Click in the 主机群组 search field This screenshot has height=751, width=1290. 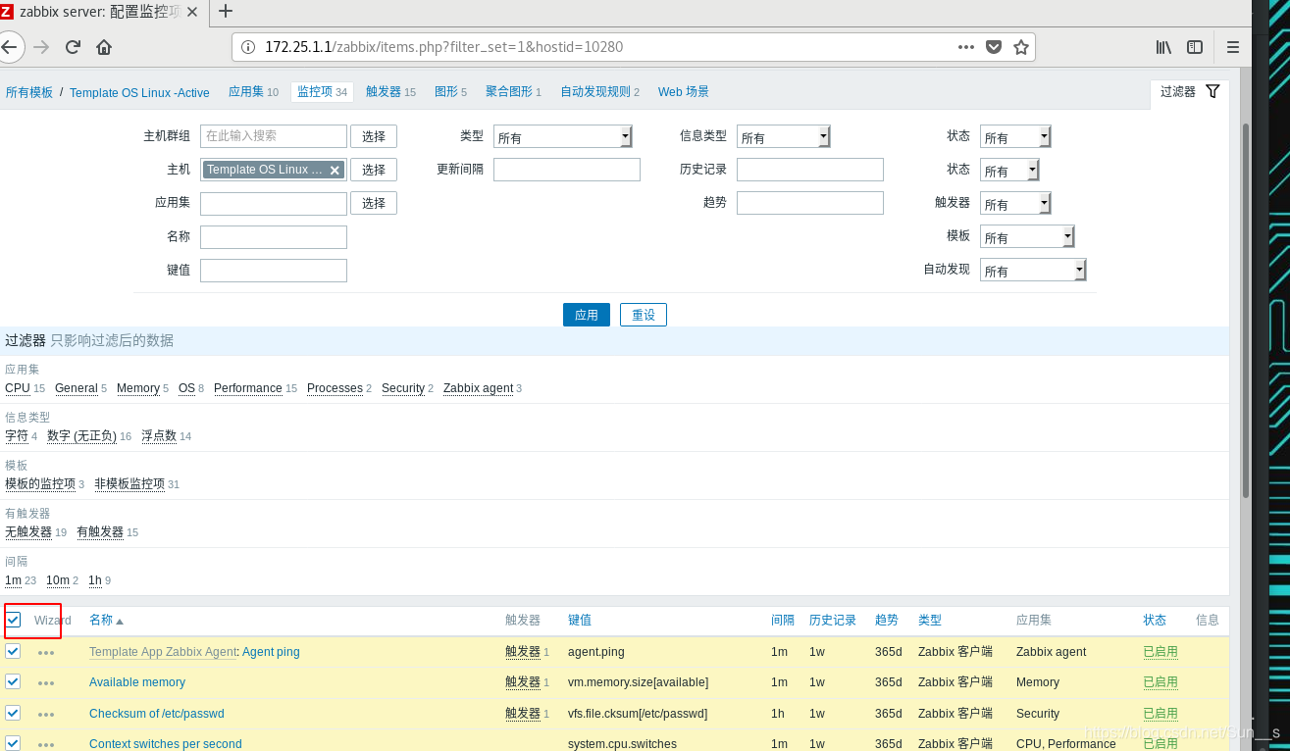(274, 136)
